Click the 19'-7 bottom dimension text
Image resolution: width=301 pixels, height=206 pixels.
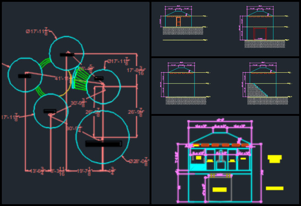click(x=84, y=171)
